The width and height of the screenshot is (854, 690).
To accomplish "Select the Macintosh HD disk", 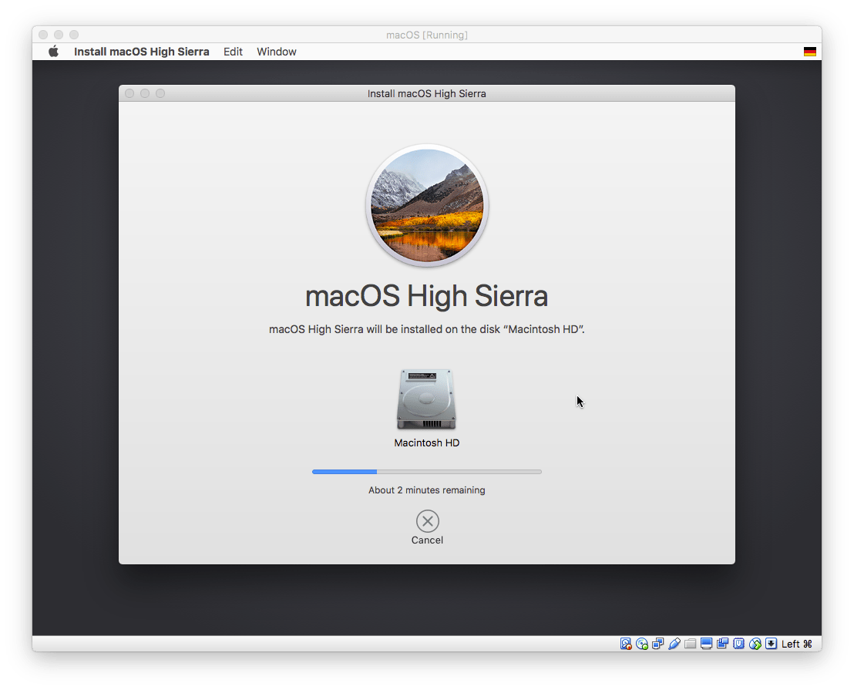I will [x=427, y=399].
